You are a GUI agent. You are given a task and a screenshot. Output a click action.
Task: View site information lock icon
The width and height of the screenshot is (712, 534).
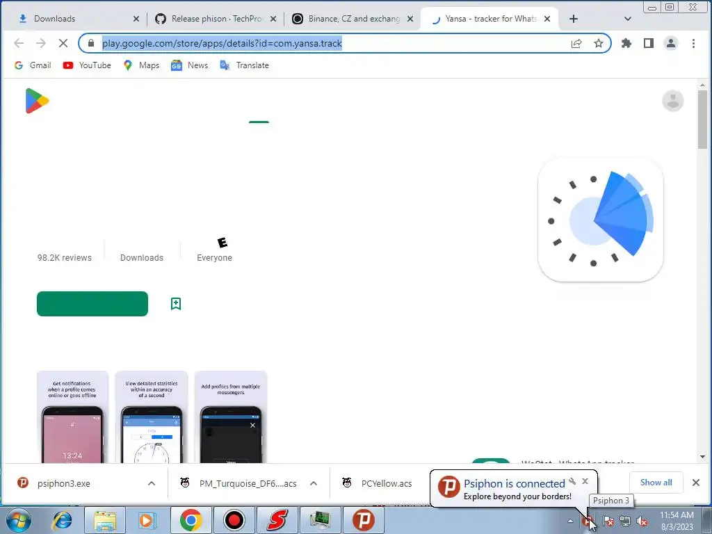click(x=91, y=43)
